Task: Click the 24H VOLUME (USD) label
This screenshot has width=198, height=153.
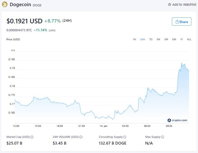Action: point(65,137)
